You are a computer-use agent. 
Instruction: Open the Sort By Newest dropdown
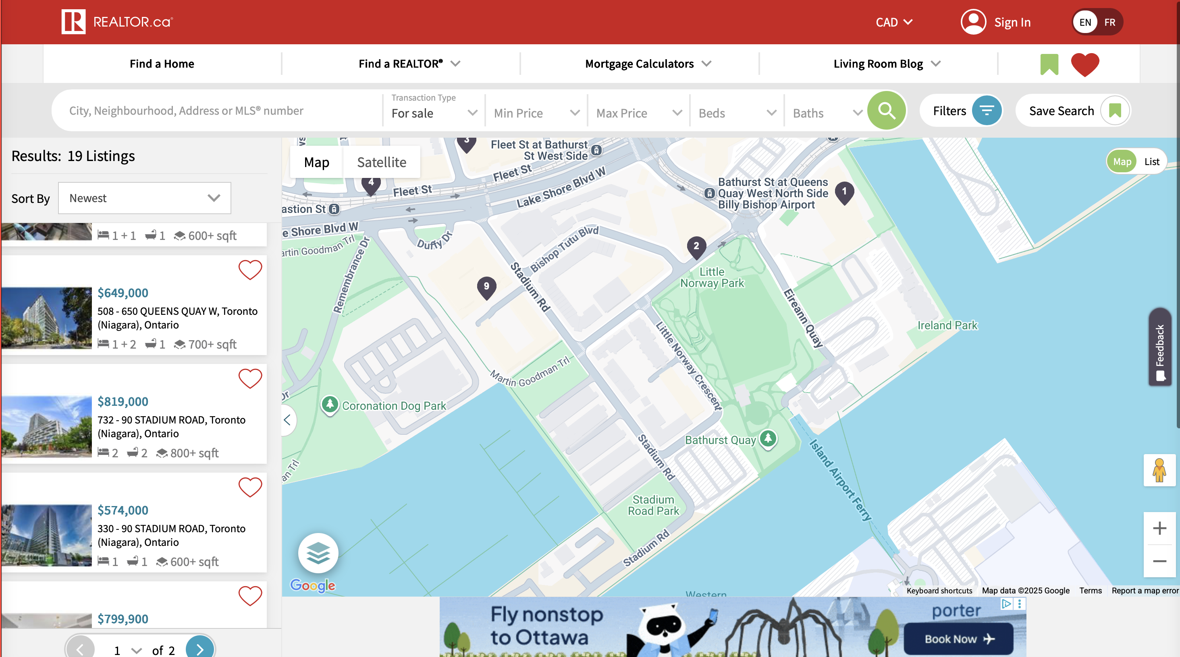(x=144, y=198)
